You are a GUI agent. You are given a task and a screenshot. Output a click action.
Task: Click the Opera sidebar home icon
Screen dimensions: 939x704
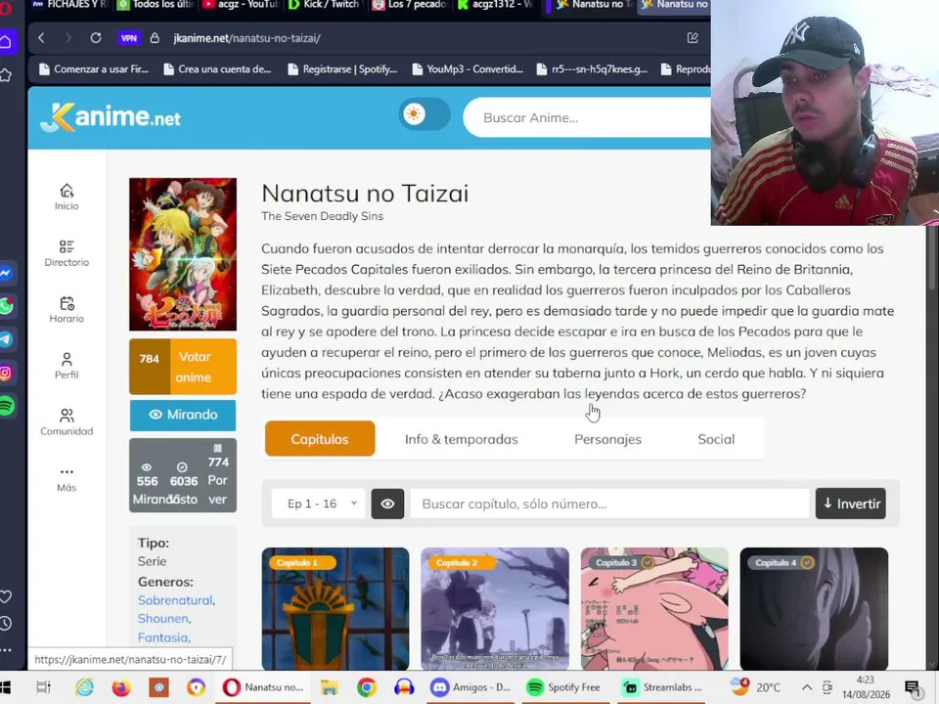[6, 41]
